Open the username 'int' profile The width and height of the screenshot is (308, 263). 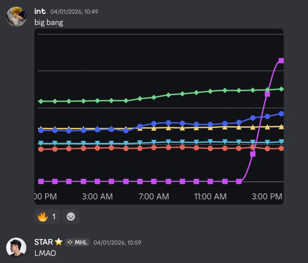pyautogui.click(x=40, y=12)
